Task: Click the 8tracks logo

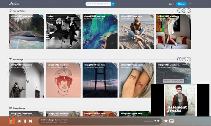Action: 14,4
